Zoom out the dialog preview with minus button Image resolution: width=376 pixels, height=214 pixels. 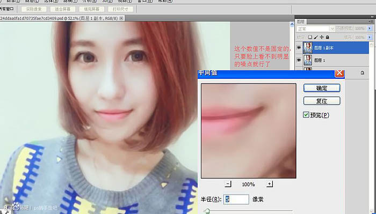tap(228, 184)
